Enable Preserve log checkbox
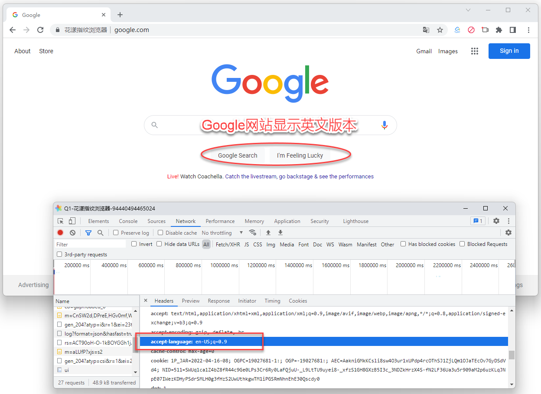 pyautogui.click(x=116, y=233)
